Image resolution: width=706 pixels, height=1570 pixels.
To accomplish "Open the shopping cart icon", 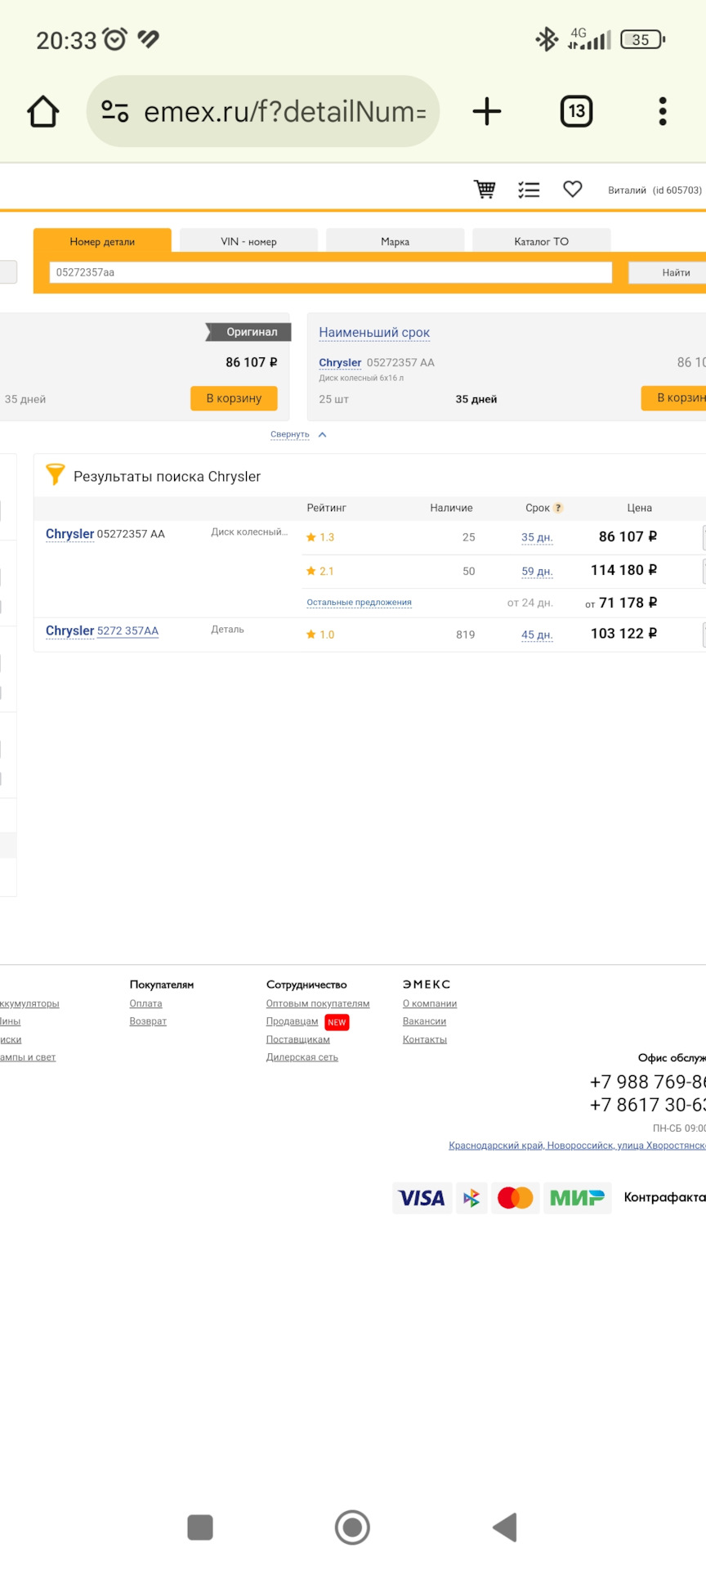I will [485, 190].
